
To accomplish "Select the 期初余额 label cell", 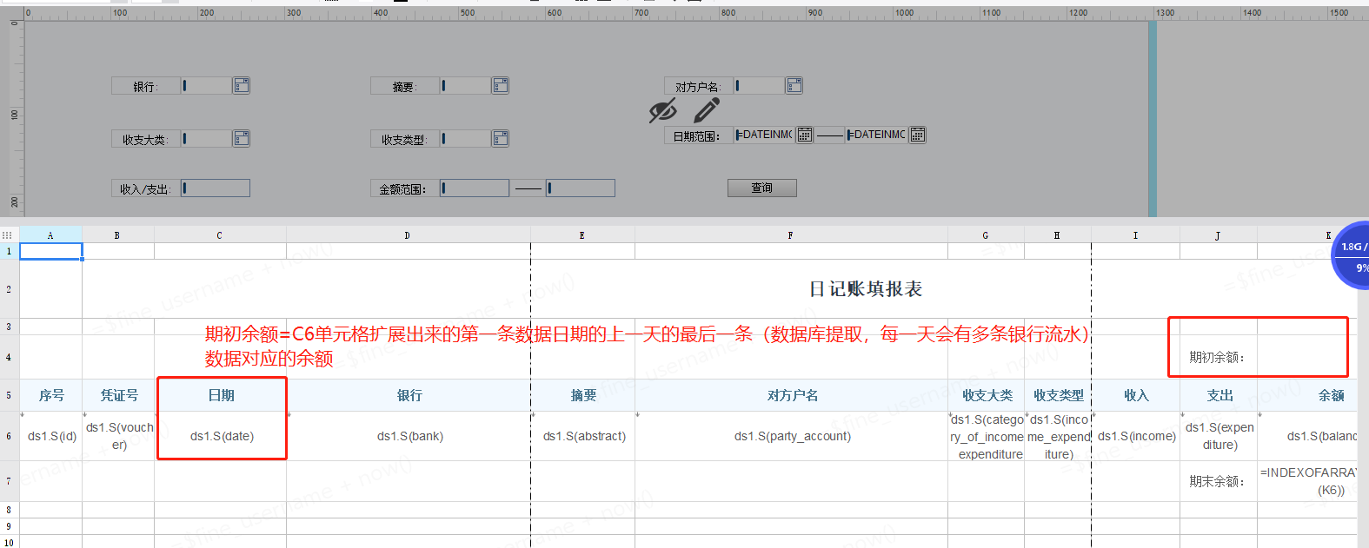I will pos(1217,357).
